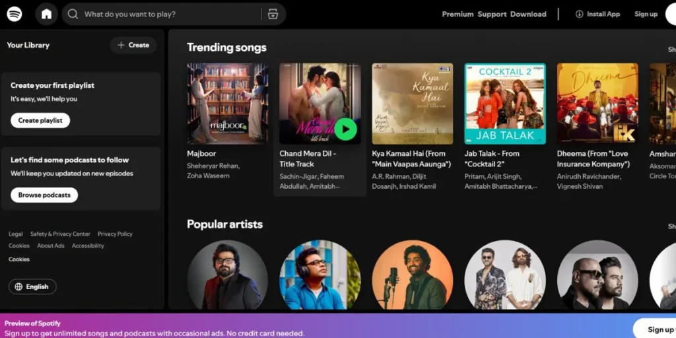
Task: Play Chand Mera Dil with green button
Action: coord(346,129)
